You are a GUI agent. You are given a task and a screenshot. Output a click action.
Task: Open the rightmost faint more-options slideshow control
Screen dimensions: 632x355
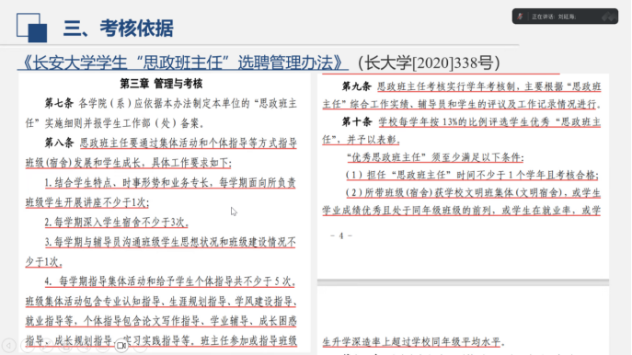[x=140, y=345]
